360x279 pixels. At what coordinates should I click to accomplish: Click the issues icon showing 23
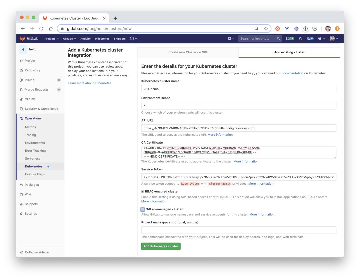click(x=290, y=39)
